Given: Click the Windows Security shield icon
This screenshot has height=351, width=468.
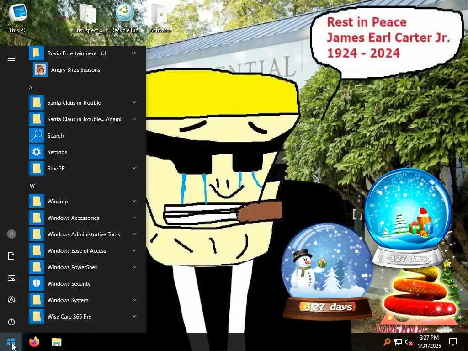Looking at the screenshot, I should [x=37, y=283].
